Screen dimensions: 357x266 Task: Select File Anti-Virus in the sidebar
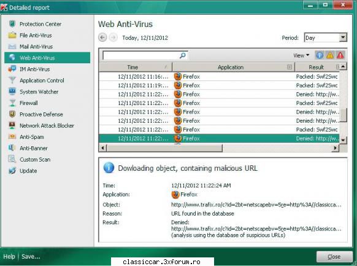tap(47, 36)
